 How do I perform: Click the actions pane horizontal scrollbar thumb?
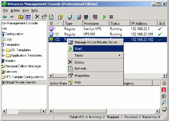[80, 111]
